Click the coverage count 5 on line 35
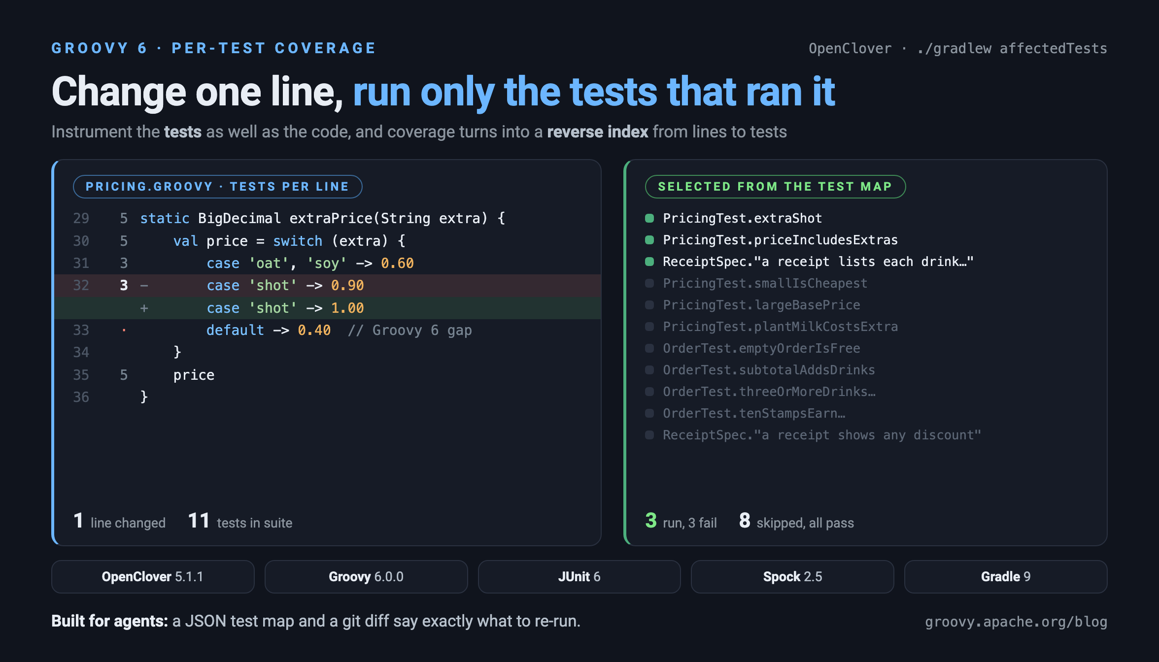This screenshot has width=1159, height=662. click(124, 375)
